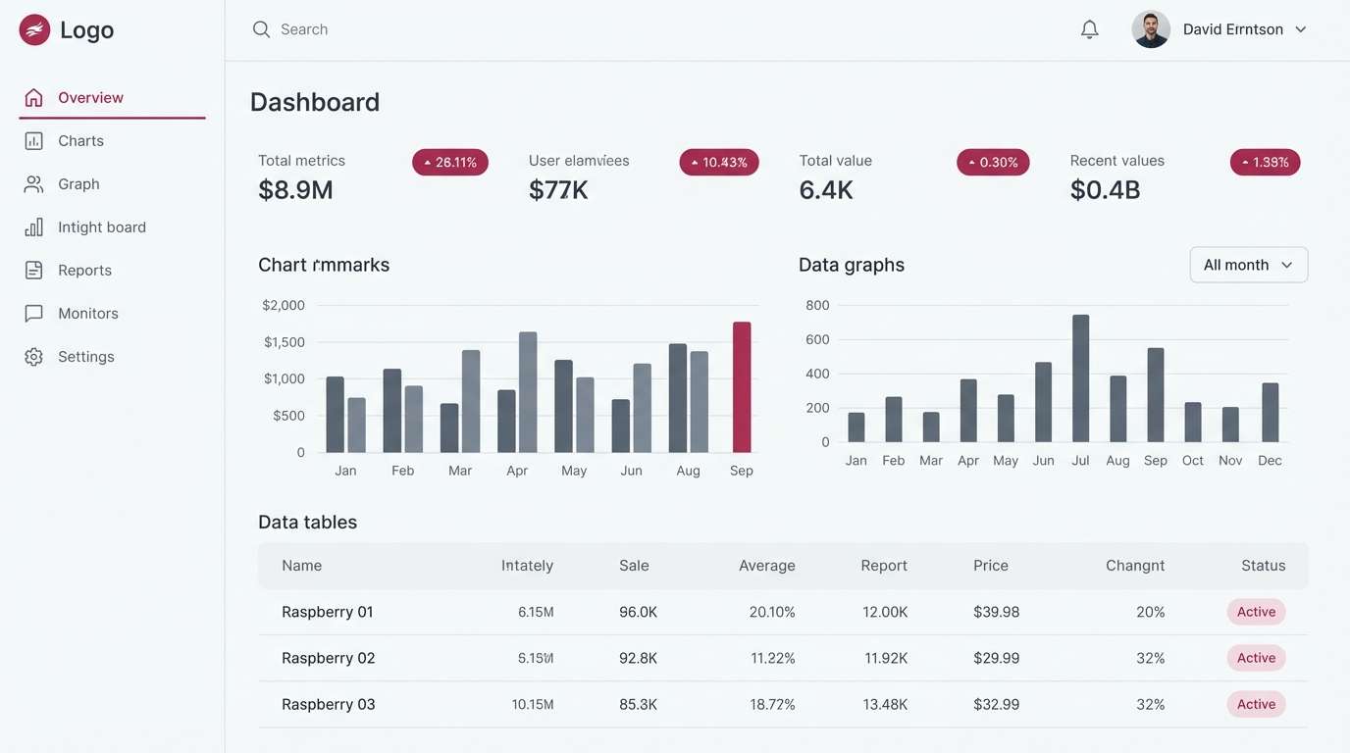Click the red logo icon
The width and height of the screenshot is (1350, 753).
pyautogui.click(x=34, y=30)
